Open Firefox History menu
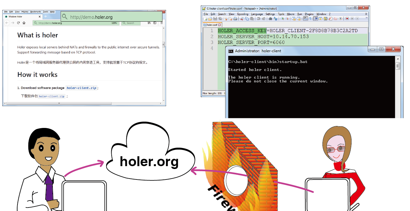 tap(25, 11)
